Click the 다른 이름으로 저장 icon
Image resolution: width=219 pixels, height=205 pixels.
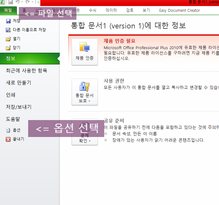tap(8, 30)
